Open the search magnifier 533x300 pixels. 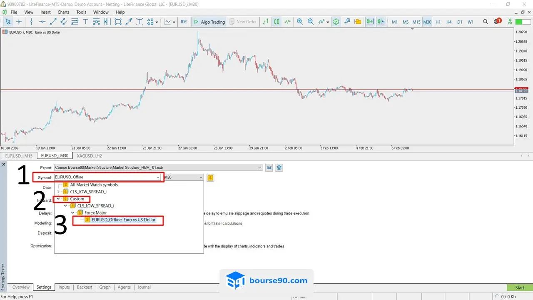(x=485, y=22)
